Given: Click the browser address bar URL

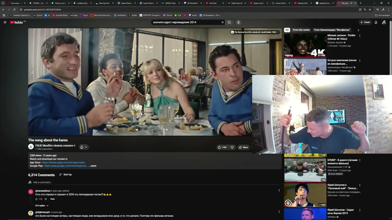Looking at the screenshot, I should coord(43,9).
